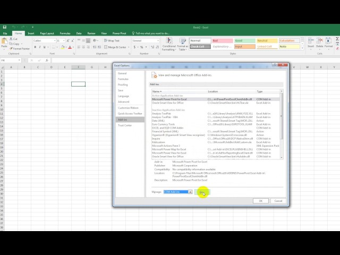Open the File tab
This screenshot has width=340, height=255.
(5, 33)
